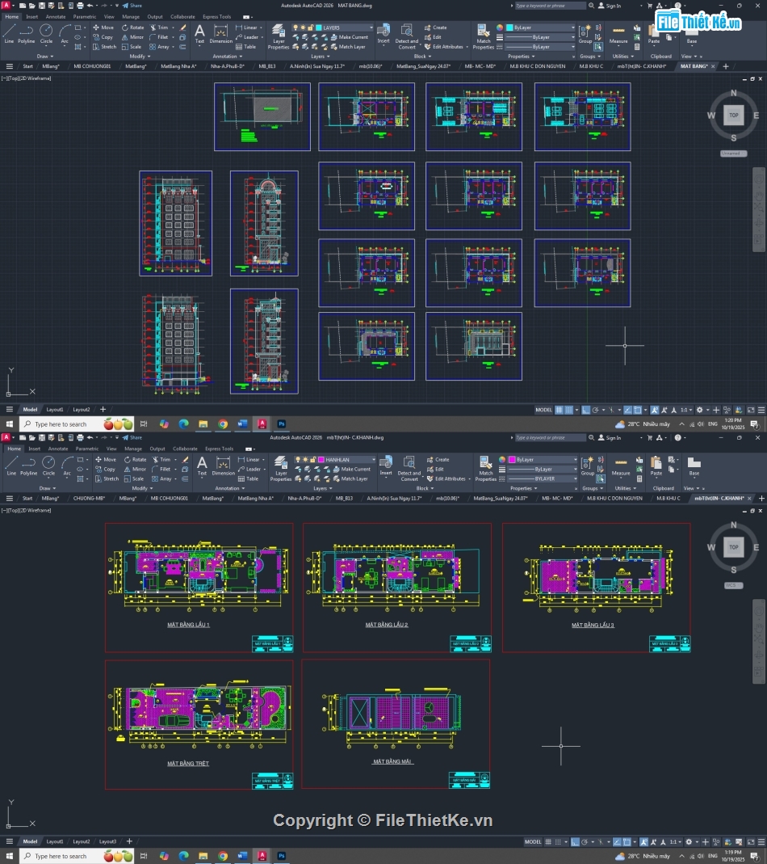
Task: Select the Polyline drawing tool
Action: point(25,40)
